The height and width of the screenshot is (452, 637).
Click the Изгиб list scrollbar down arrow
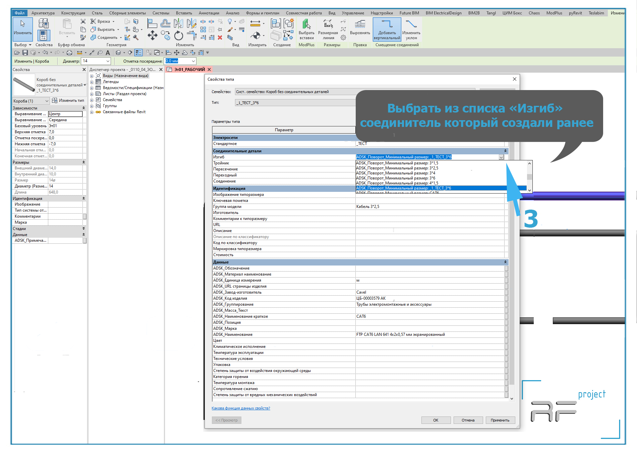(530, 190)
